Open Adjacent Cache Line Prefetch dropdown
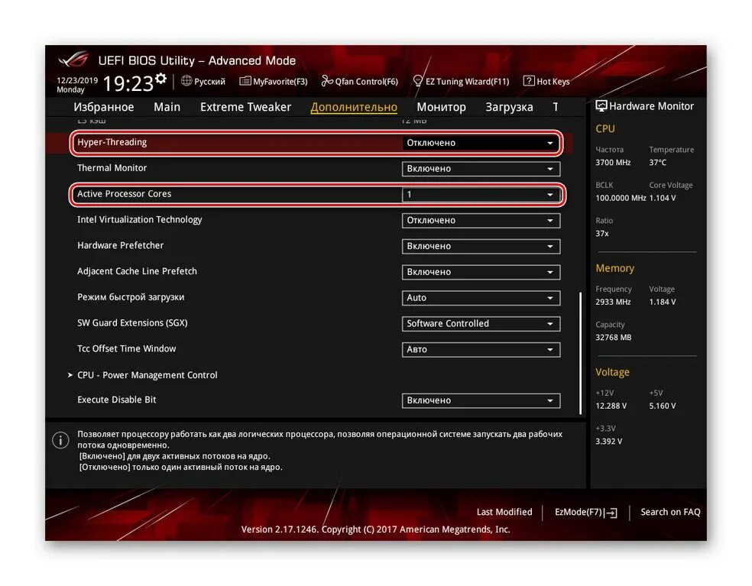This screenshot has height=586, width=752. pos(481,273)
